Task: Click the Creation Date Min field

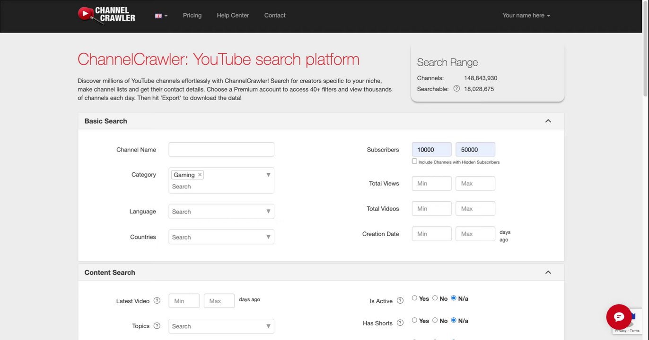Action: [x=432, y=234]
